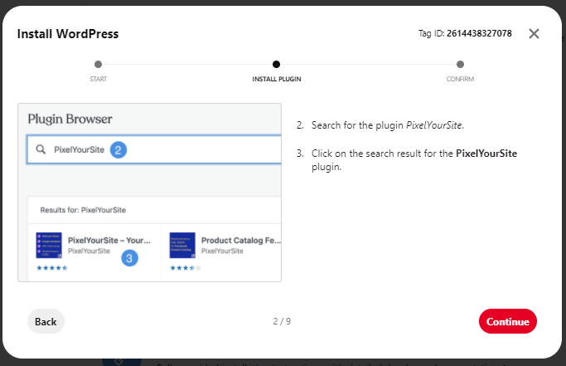Select the CONFIRM step dot
The height and width of the screenshot is (366, 566).
click(x=460, y=65)
